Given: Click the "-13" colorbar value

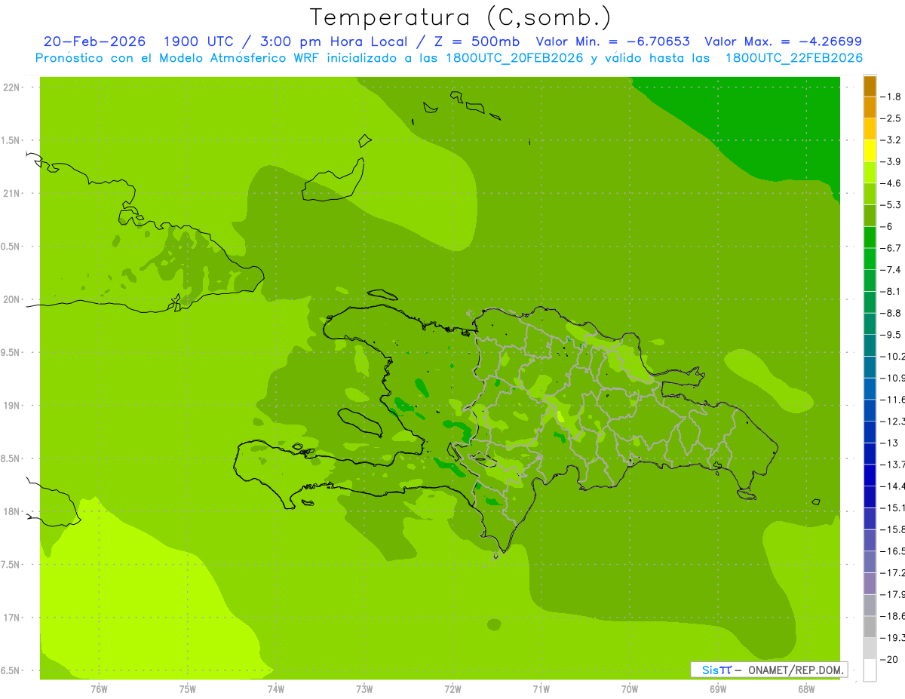Looking at the screenshot, I should coord(890,443).
